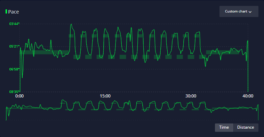Click the first tall pace peak in main chart
This screenshot has height=137, width=264.
(71, 25)
